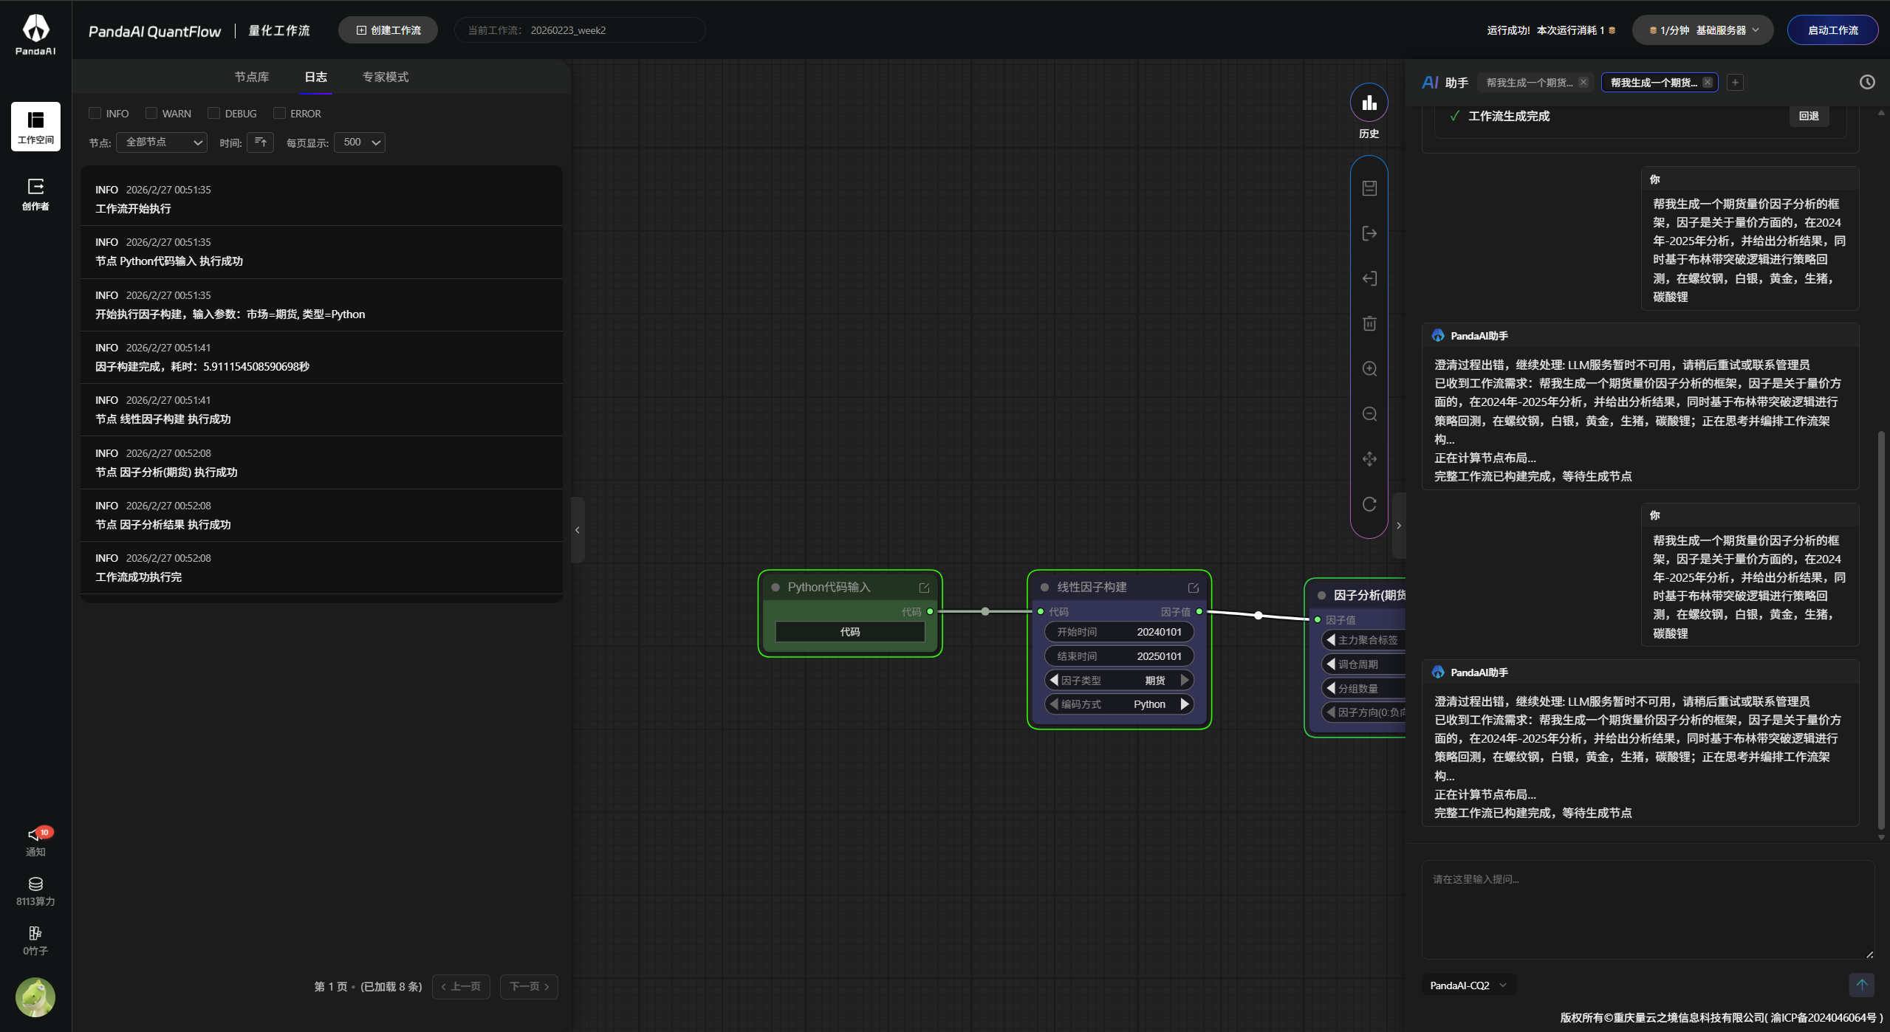Open the edit icon on Python代码输入 node
Viewport: 1890px width, 1032px height.
coord(924,588)
